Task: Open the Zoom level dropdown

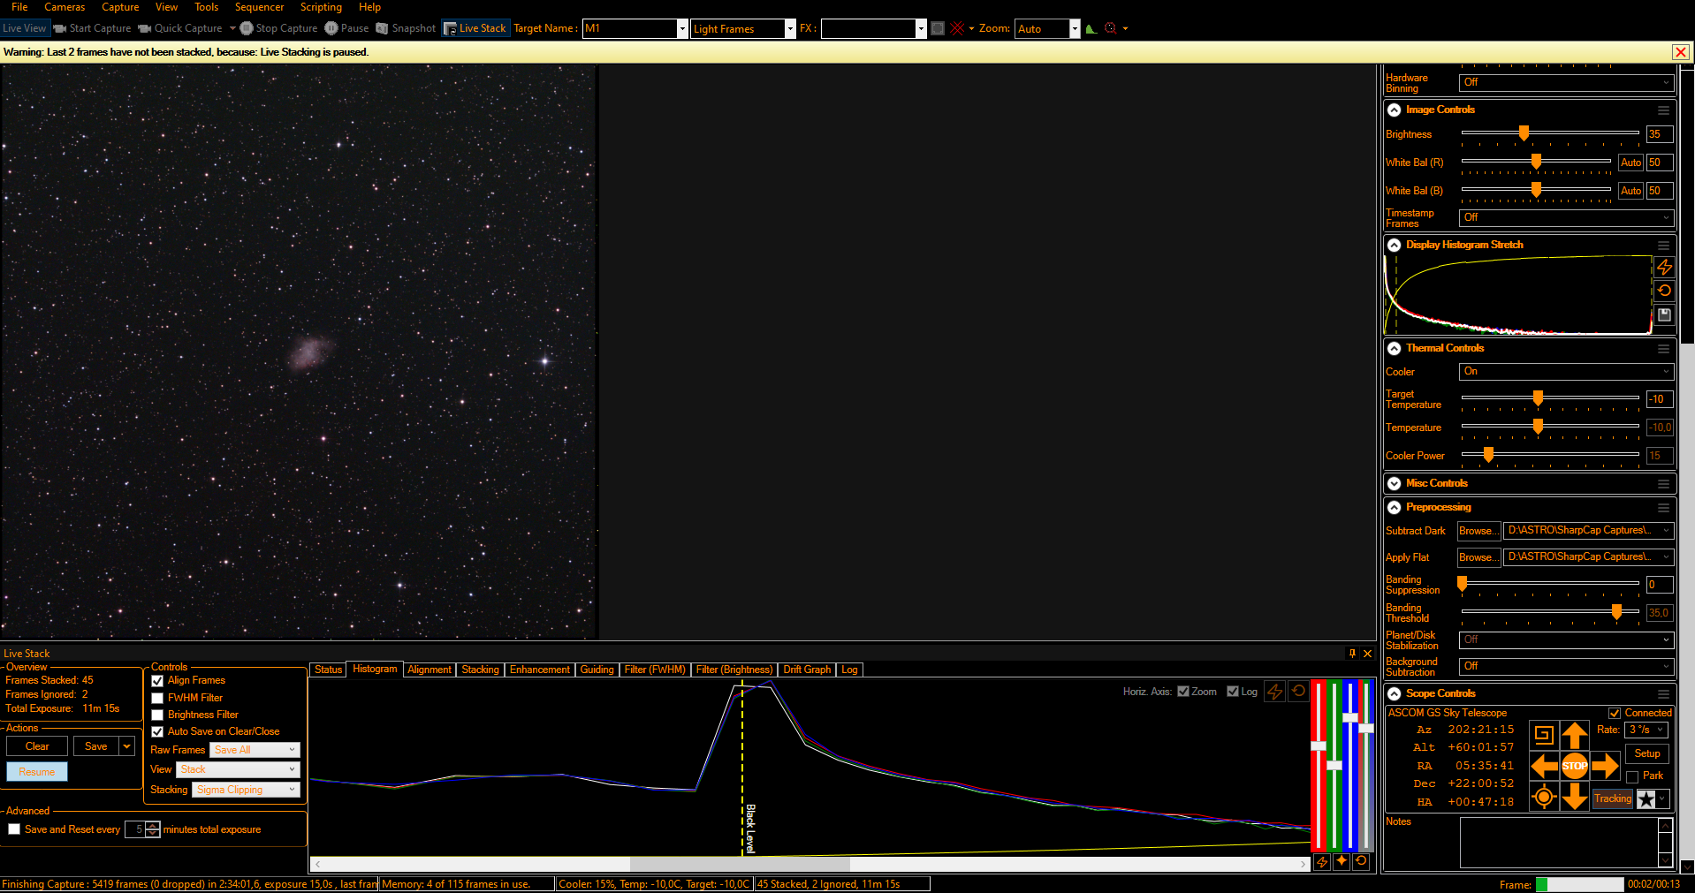Action: coord(1075,29)
